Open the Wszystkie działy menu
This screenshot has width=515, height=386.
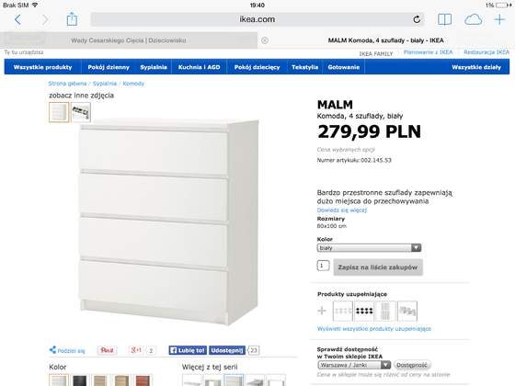476,67
